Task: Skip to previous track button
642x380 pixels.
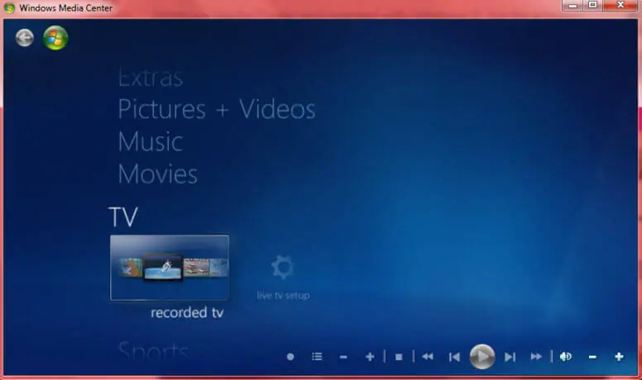Action: [454, 358]
